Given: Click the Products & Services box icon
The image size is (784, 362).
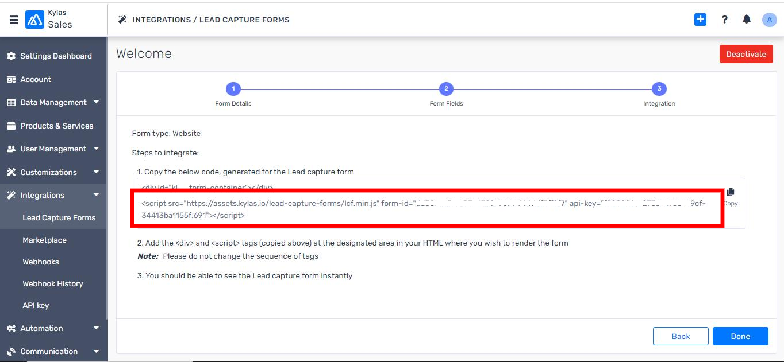Looking at the screenshot, I should tap(11, 126).
